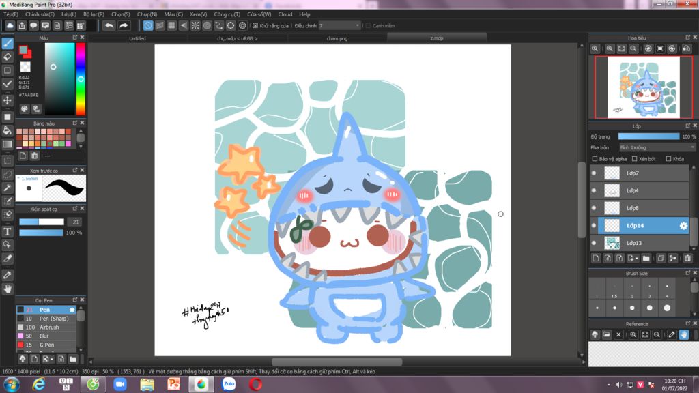
Task: Select the Pen (Sharp) brush
Action: [x=46, y=319]
